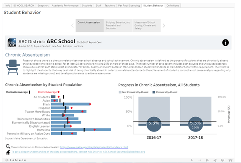This screenshot has width=241, height=163.
Task: Select the Student Behavior tab
Action: click(x=153, y=5)
